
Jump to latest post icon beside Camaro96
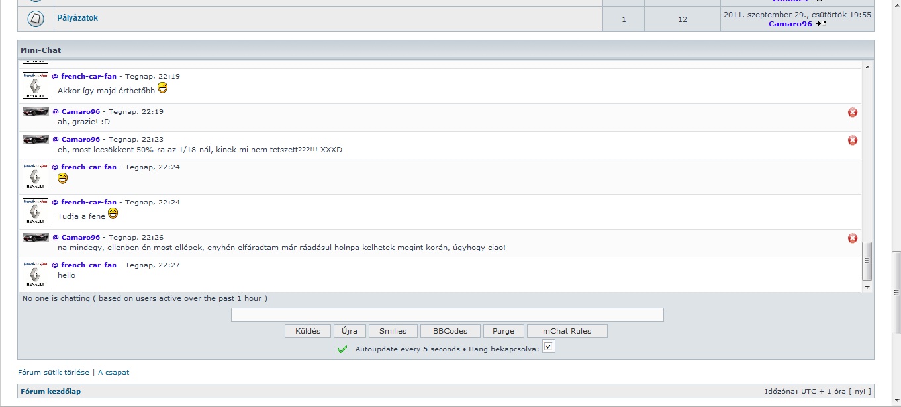click(x=821, y=24)
